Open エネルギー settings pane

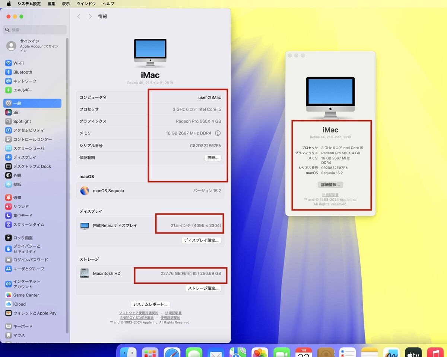pyautogui.click(x=32, y=90)
